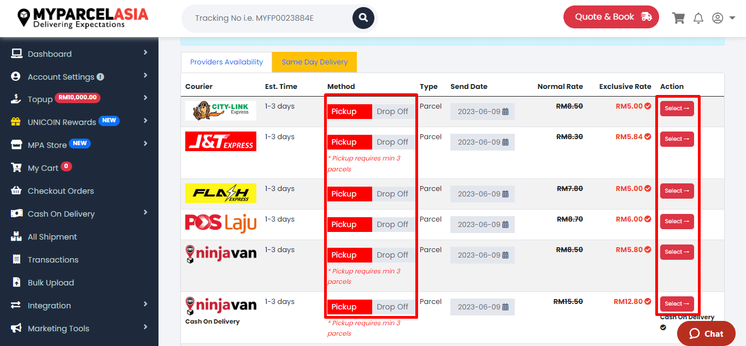Open the J&T Express send date field
746x346 pixels.
pos(483,142)
